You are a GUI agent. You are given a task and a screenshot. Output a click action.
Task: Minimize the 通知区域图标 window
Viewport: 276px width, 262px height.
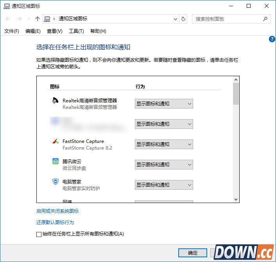pos(231,6)
